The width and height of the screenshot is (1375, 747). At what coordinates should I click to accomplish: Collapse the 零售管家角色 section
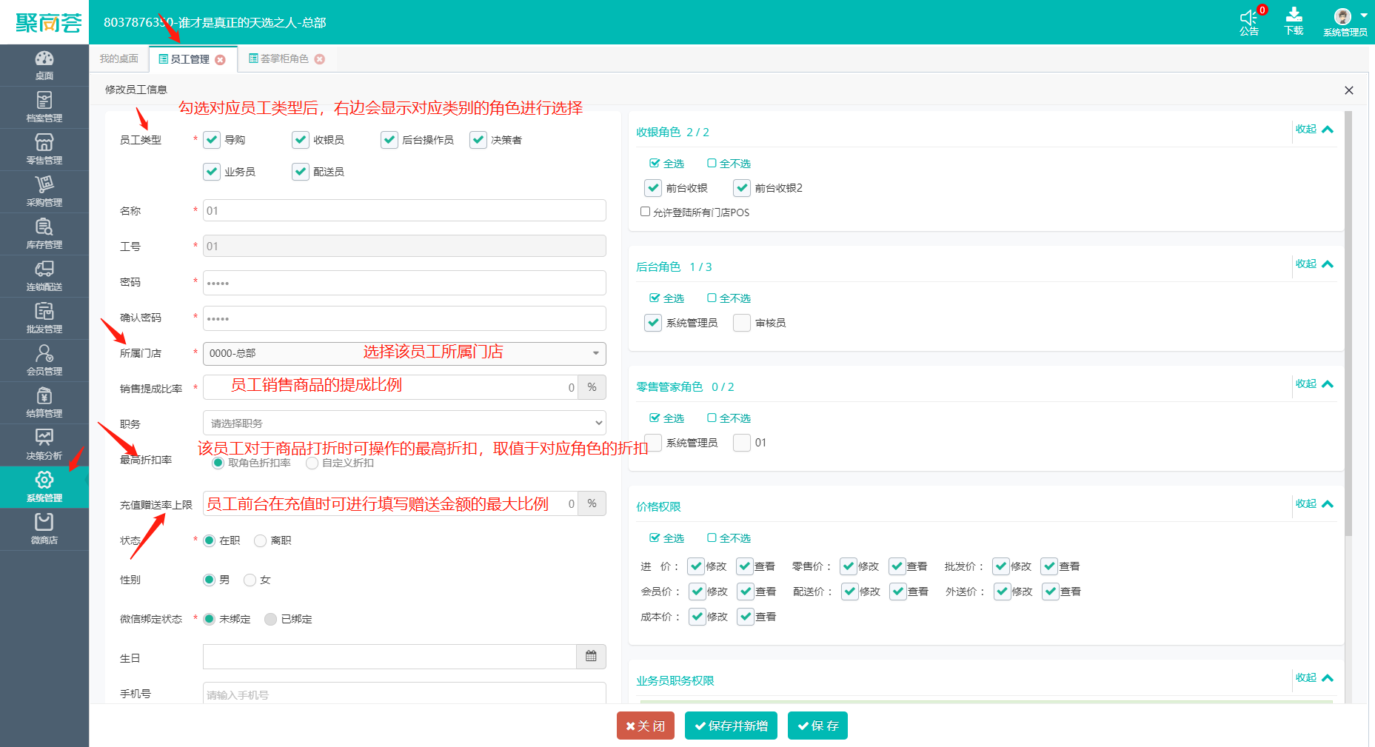pyautogui.click(x=1314, y=384)
